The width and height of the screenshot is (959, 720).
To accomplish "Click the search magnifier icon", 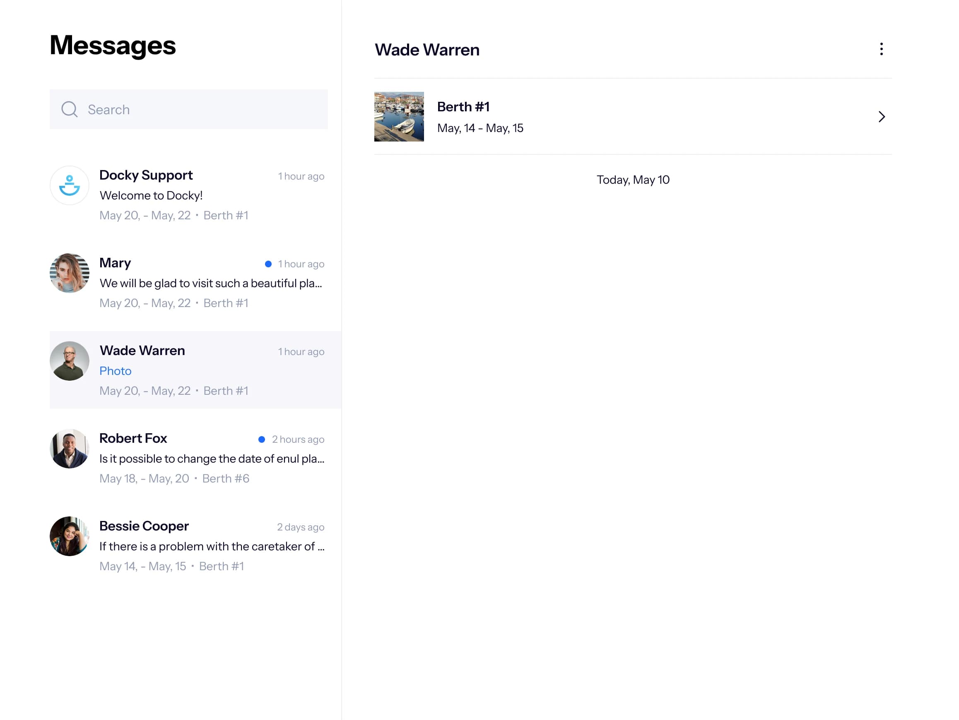I will 70,110.
